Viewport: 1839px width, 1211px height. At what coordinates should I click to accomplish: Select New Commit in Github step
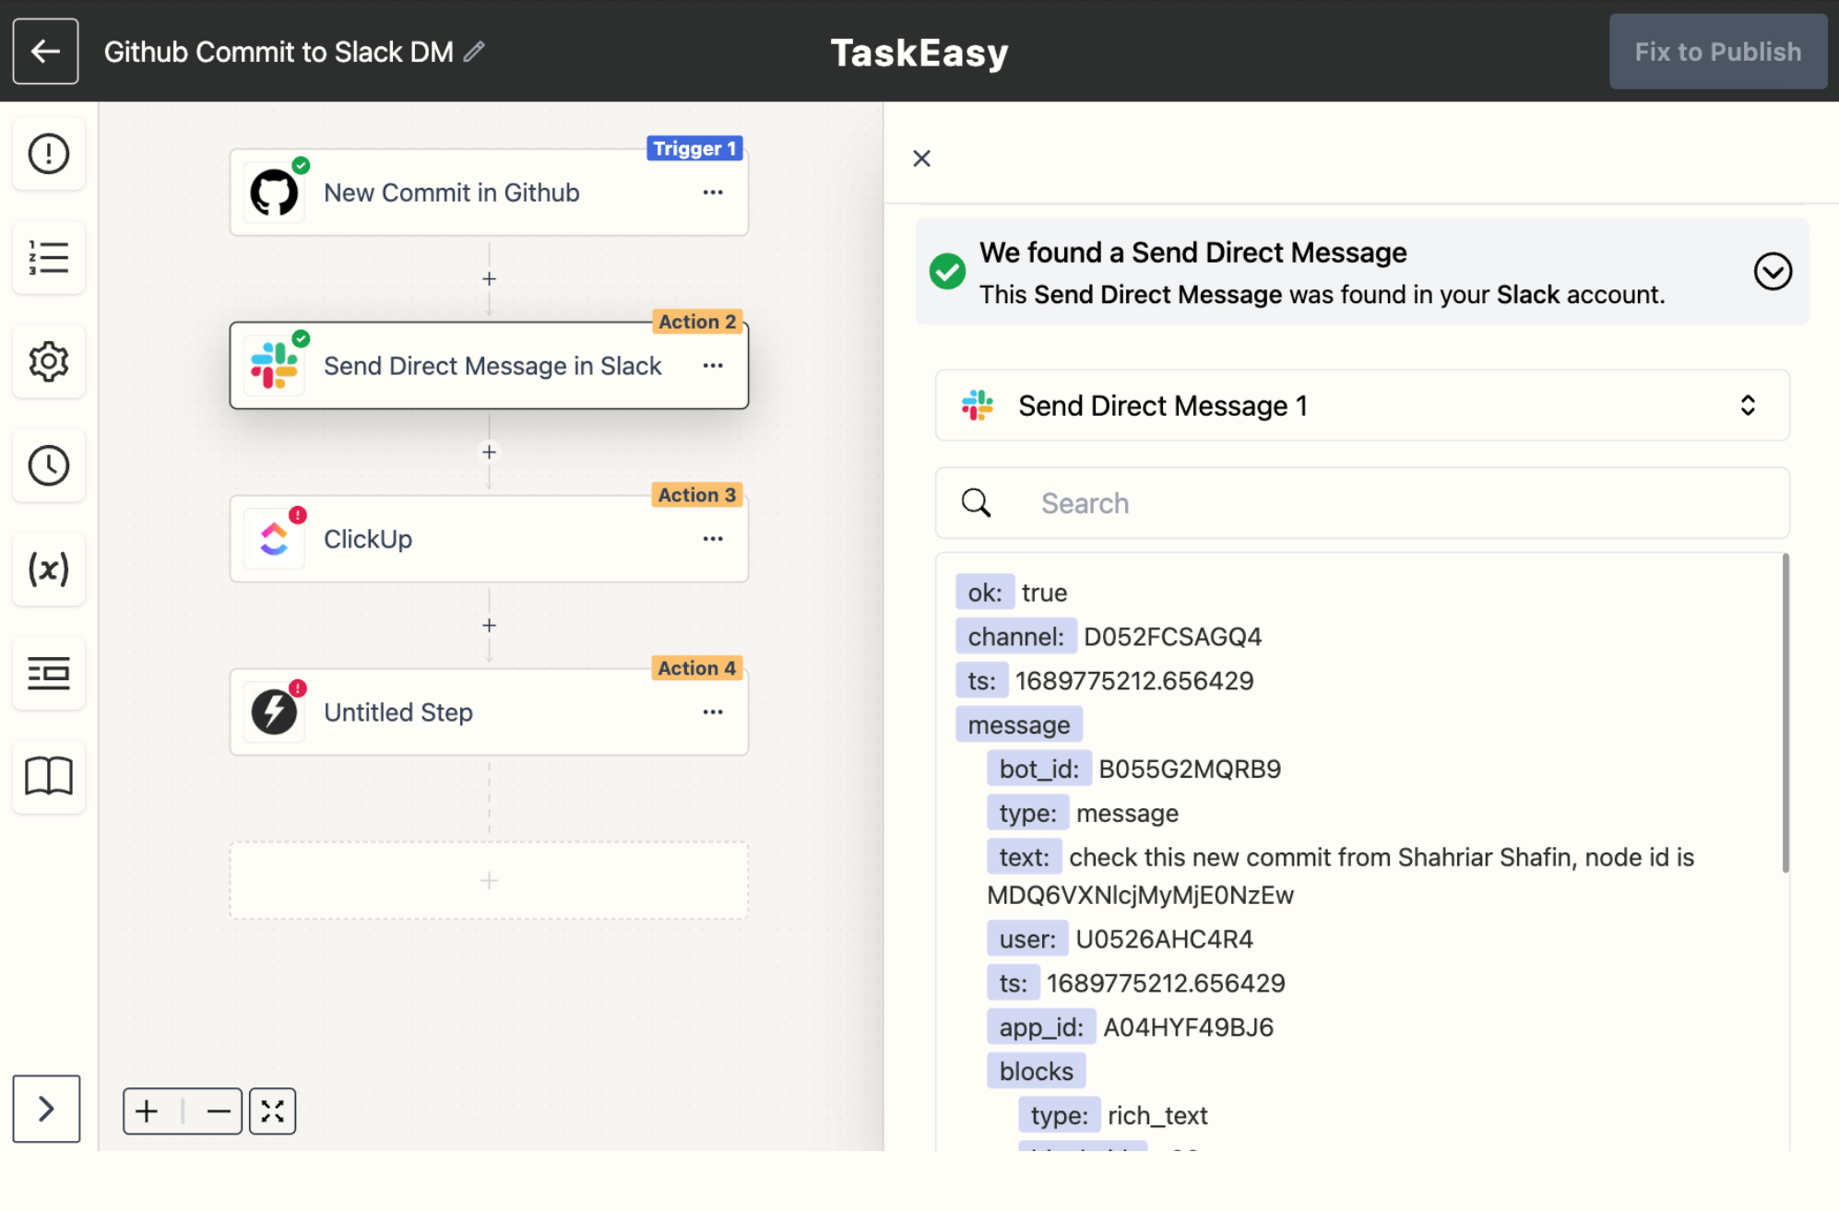[x=489, y=193]
